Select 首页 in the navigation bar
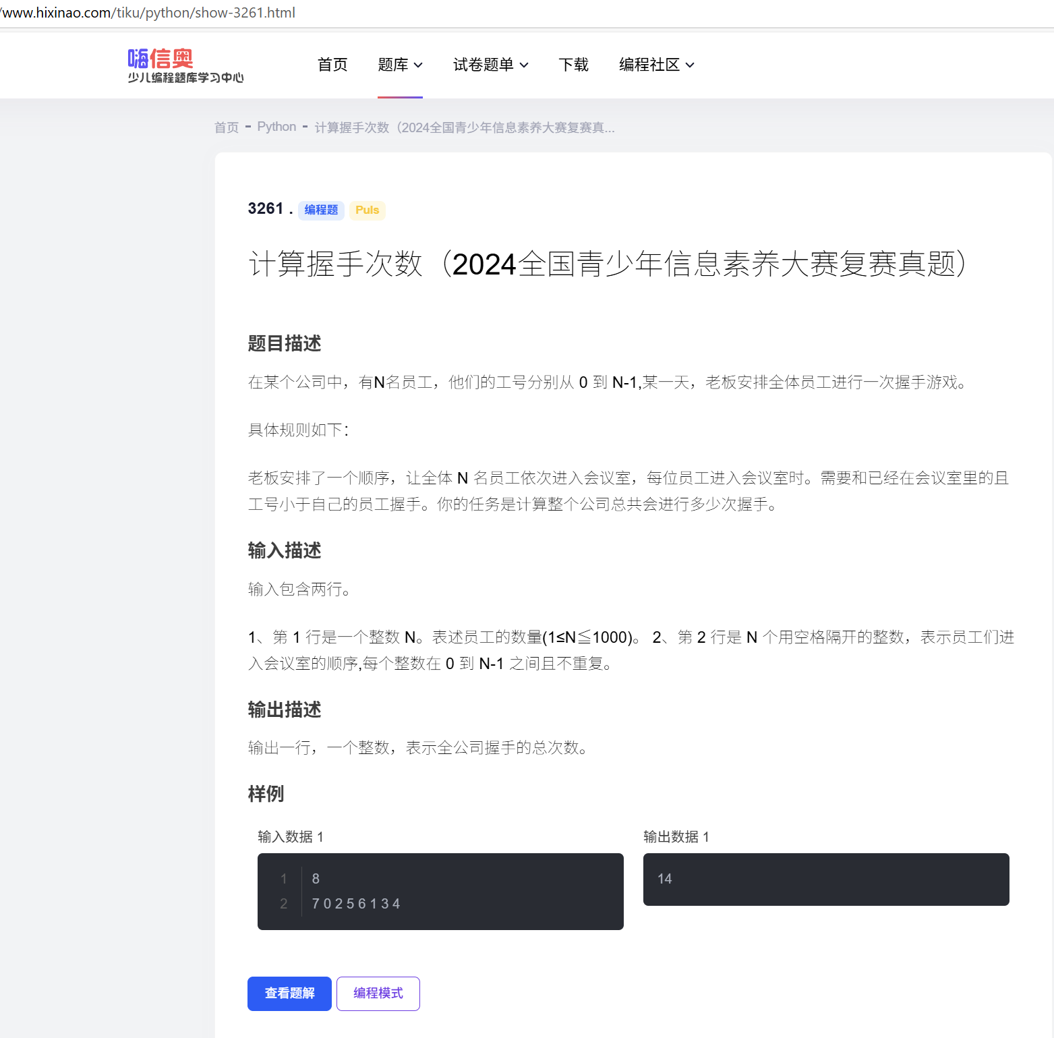The width and height of the screenshot is (1054, 1038). pyautogui.click(x=332, y=65)
